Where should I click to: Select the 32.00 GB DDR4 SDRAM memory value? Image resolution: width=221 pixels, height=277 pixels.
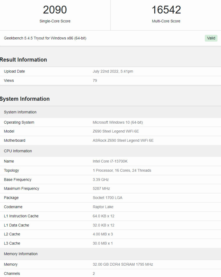[123, 264]
